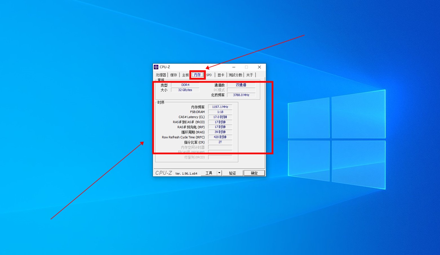
Task: Click the empty 行至列 (tRCD) field
Action: pos(220,157)
